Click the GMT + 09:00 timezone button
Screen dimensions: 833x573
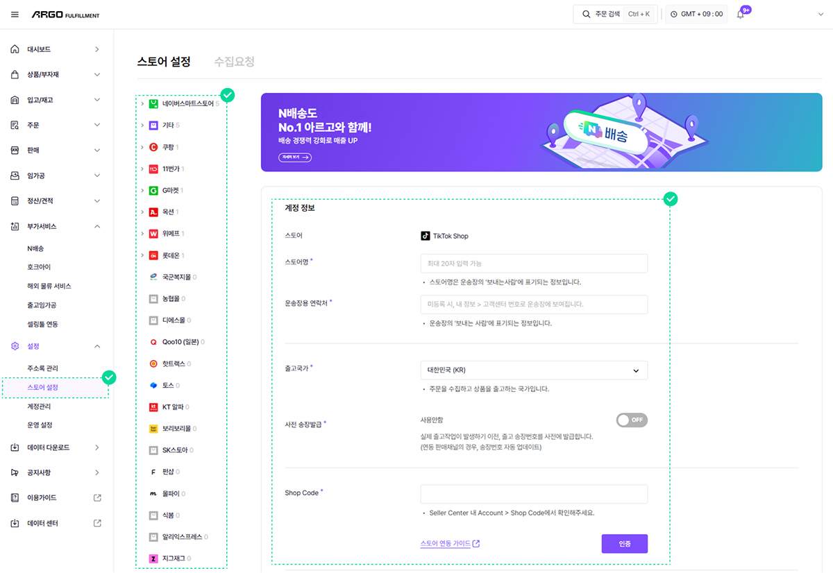coord(696,15)
